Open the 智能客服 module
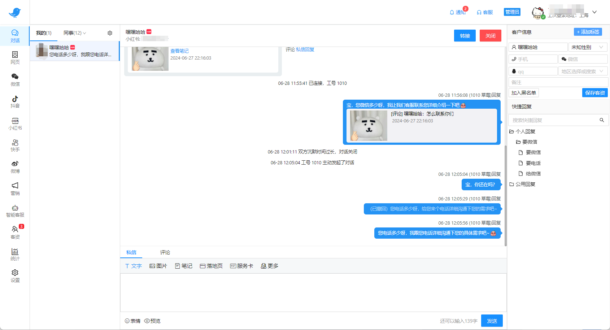Viewport: 610px width, 330px height. click(x=15, y=210)
